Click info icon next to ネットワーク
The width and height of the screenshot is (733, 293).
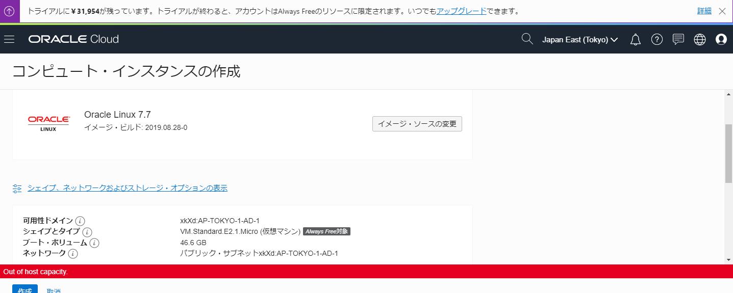(x=73, y=253)
